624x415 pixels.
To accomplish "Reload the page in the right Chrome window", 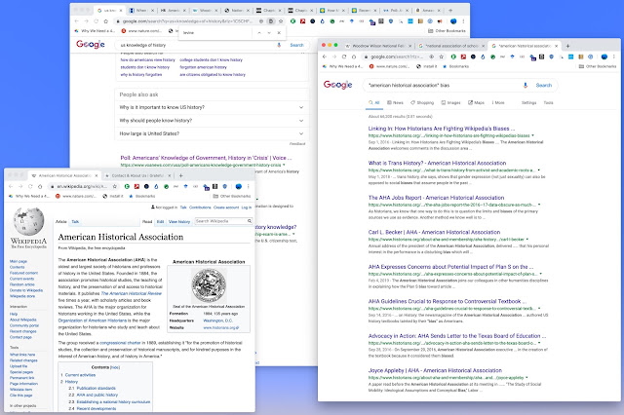I will (x=344, y=57).
